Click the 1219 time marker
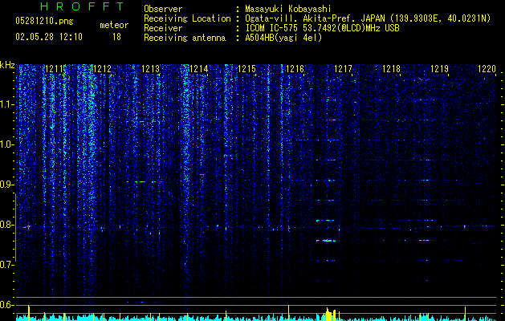The height and width of the screenshot is (321, 505). click(x=440, y=68)
